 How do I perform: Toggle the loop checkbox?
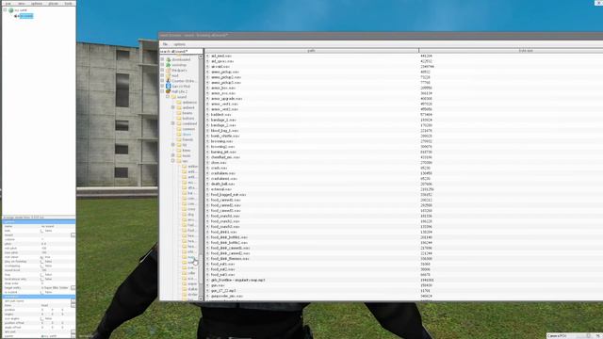(41, 275)
